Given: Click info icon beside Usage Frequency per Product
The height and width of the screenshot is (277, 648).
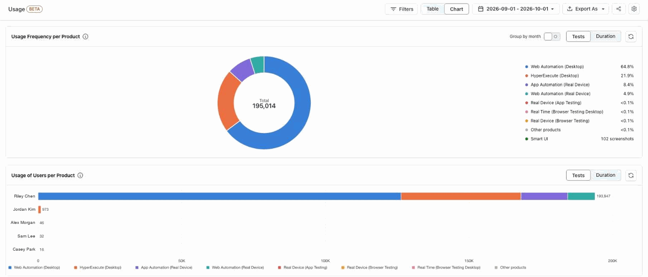Looking at the screenshot, I should (85, 37).
